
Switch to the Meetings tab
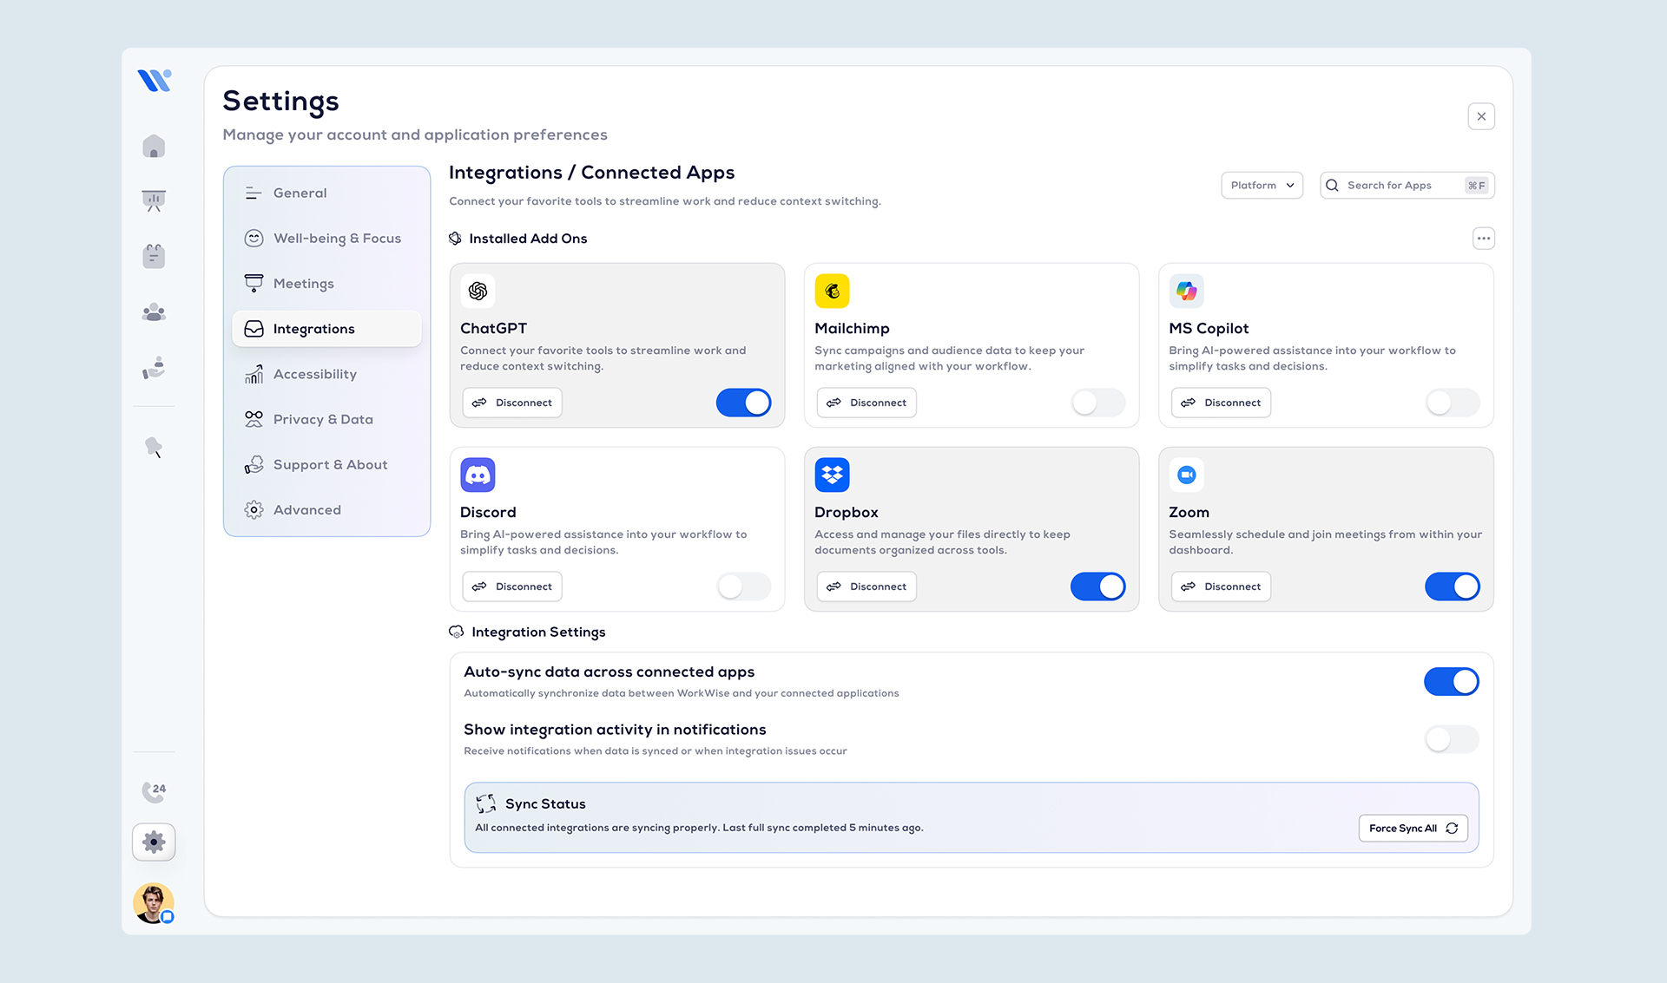pyautogui.click(x=303, y=283)
